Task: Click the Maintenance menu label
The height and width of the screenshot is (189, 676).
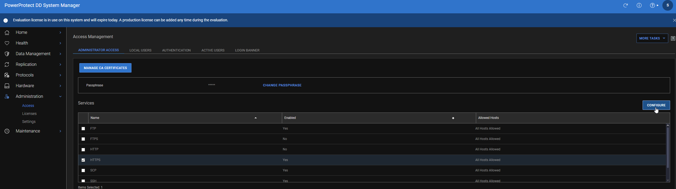Action: coord(28,131)
